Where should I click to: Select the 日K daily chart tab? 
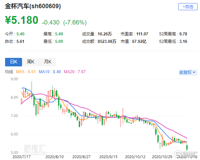coord(14,62)
